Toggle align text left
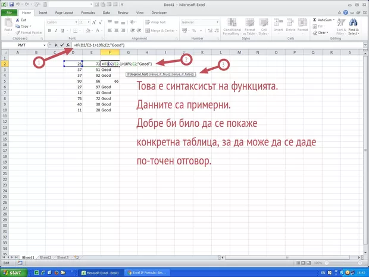 110,30
